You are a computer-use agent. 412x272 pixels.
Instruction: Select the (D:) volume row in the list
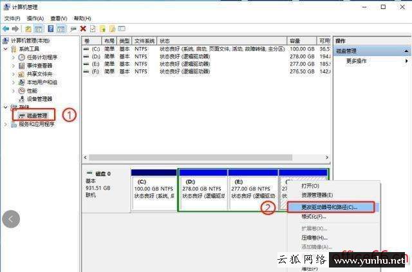(x=206, y=57)
